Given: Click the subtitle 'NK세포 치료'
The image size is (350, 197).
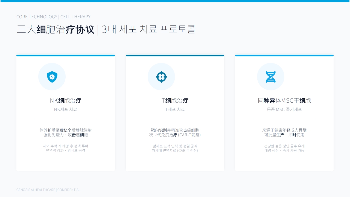Looking at the screenshot, I should pos(66,109).
